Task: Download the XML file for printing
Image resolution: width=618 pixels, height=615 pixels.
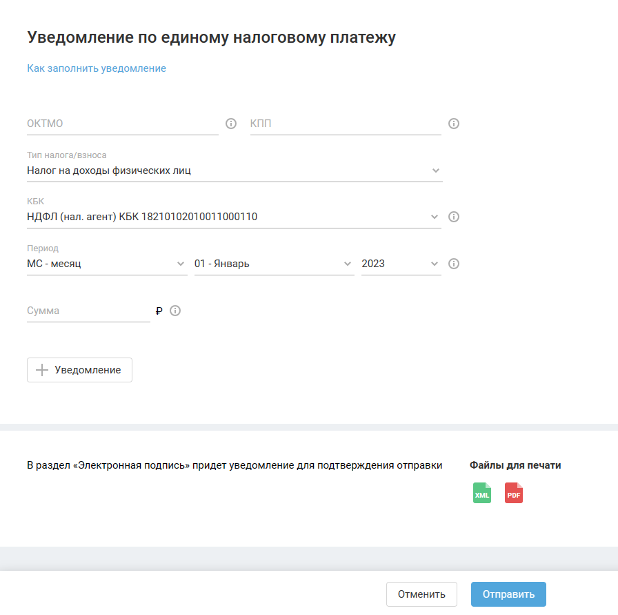Action: coord(482,494)
